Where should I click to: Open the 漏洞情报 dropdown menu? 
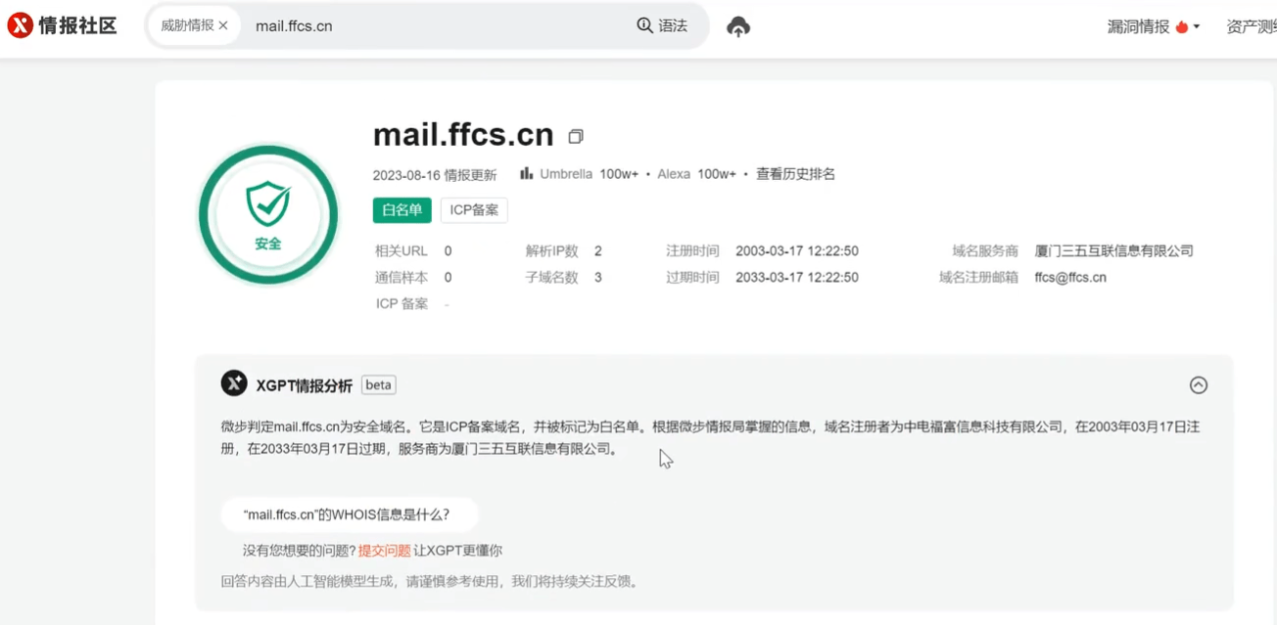pos(1154,26)
